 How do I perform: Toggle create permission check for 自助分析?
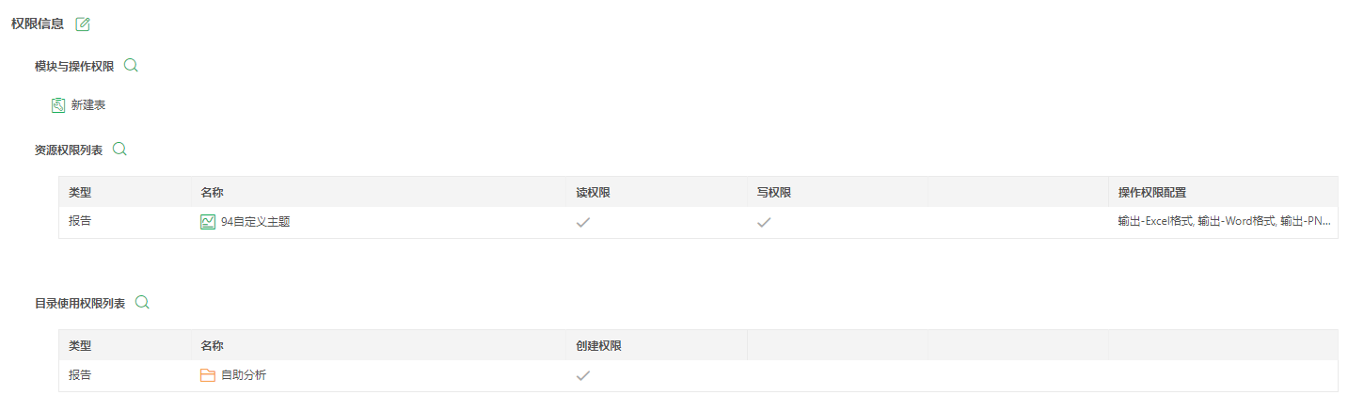pos(583,375)
